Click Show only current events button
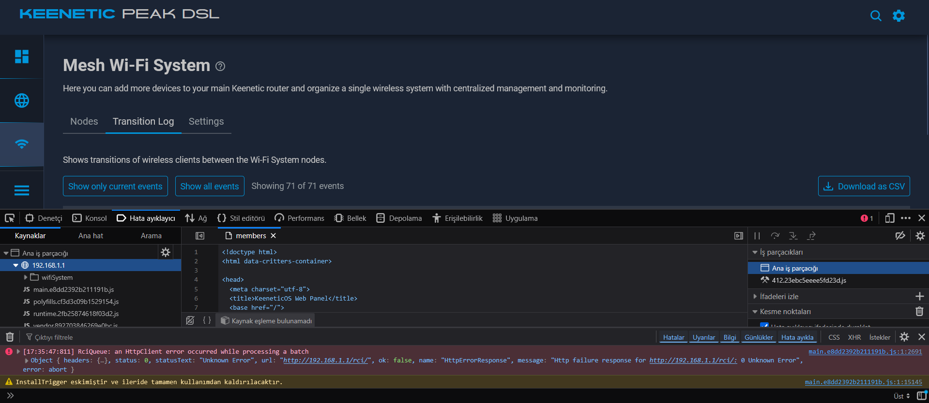 pos(115,186)
